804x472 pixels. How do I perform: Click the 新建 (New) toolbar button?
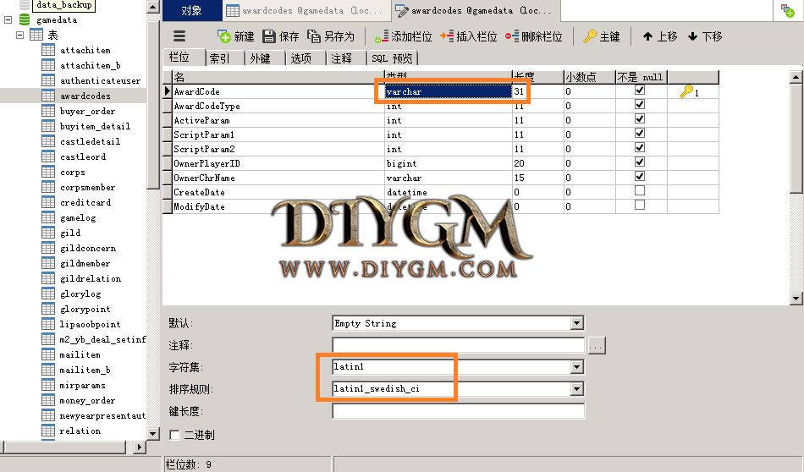click(x=235, y=36)
